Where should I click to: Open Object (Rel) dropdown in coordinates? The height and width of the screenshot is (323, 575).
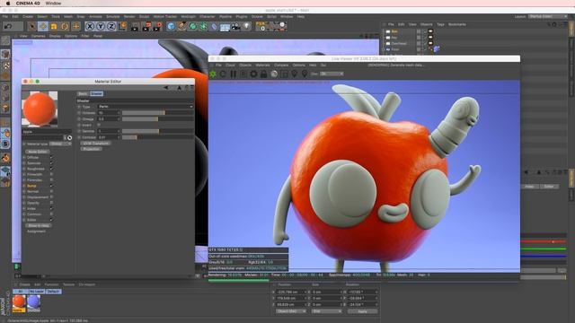point(291,311)
